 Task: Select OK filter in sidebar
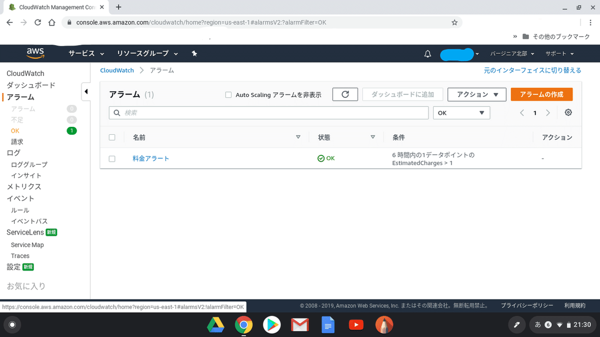[15, 131]
